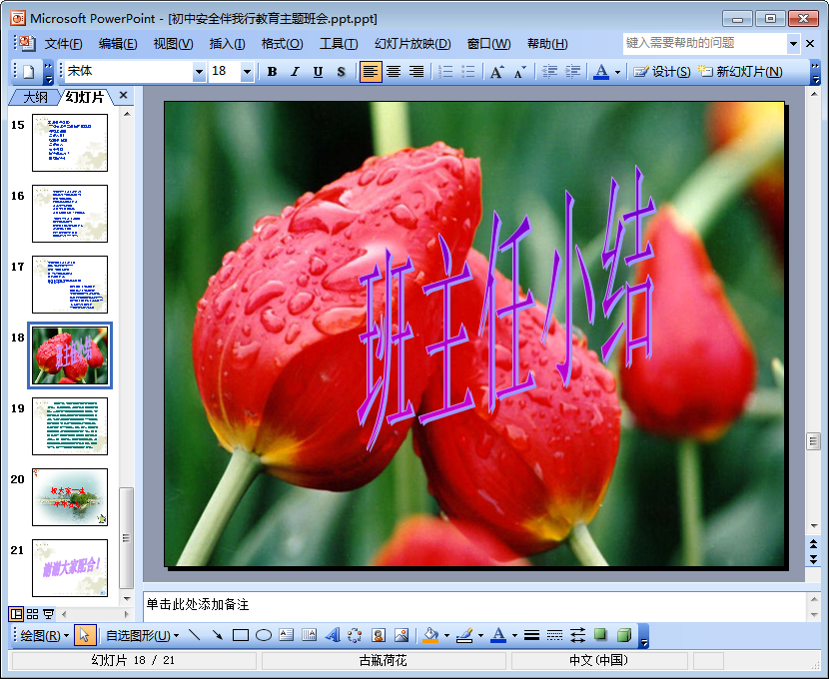
Task: Open the font name dropdown
Action: (199, 71)
